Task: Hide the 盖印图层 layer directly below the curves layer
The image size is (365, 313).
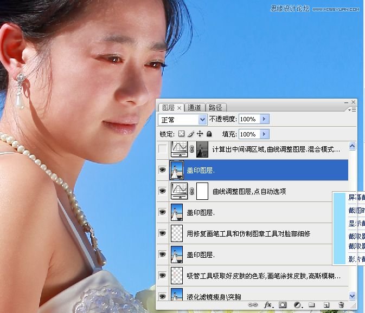Action: click(163, 212)
